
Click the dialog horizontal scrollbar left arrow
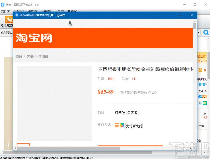tap(15, 148)
